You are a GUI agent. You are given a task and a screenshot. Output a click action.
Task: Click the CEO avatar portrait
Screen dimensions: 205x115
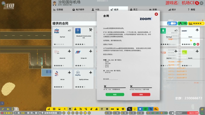click(x=54, y=3)
